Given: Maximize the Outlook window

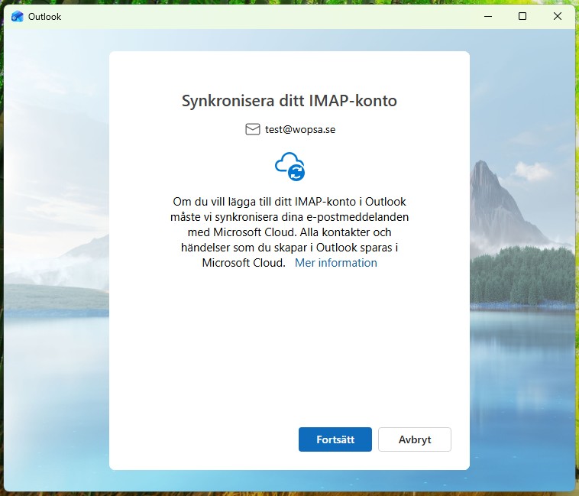Looking at the screenshot, I should click(522, 16).
